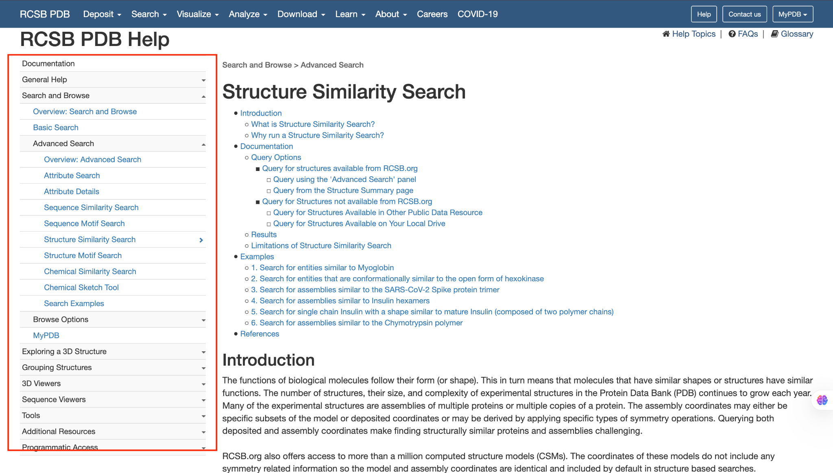Image resolution: width=833 pixels, height=473 pixels.
Task: Expand the Exploring a 3D Structure section
Action: coord(203,352)
